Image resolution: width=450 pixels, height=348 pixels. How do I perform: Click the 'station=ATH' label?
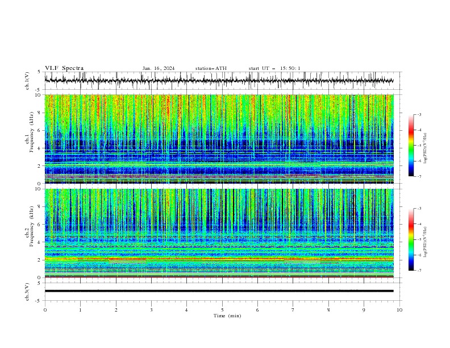pyautogui.click(x=211, y=68)
